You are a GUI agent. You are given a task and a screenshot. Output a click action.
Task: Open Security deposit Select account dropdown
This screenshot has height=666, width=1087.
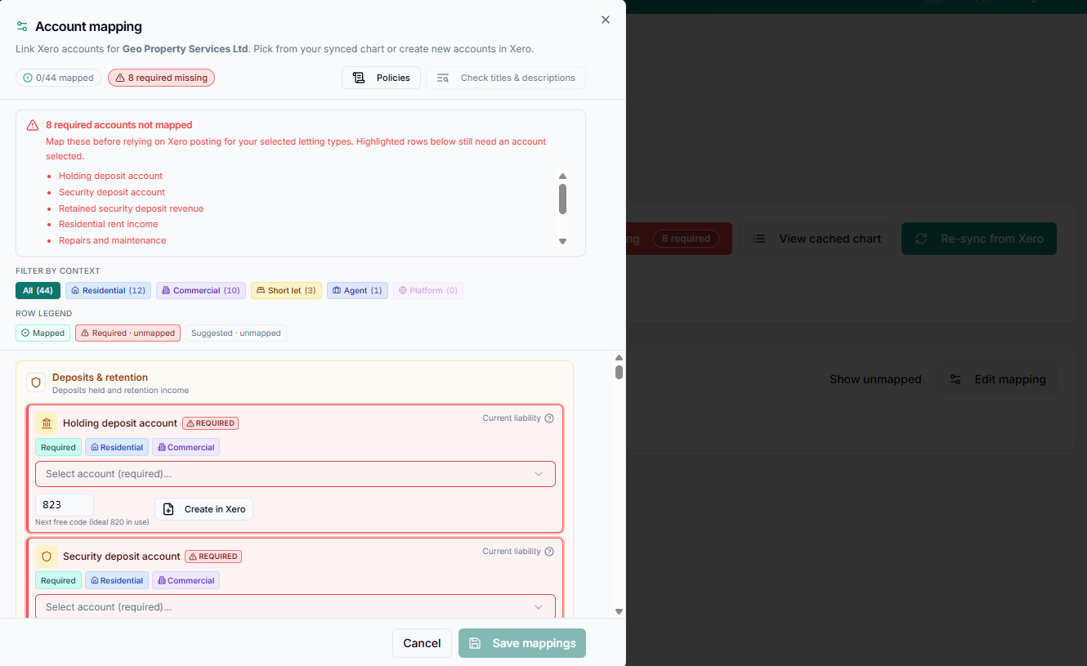295,606
